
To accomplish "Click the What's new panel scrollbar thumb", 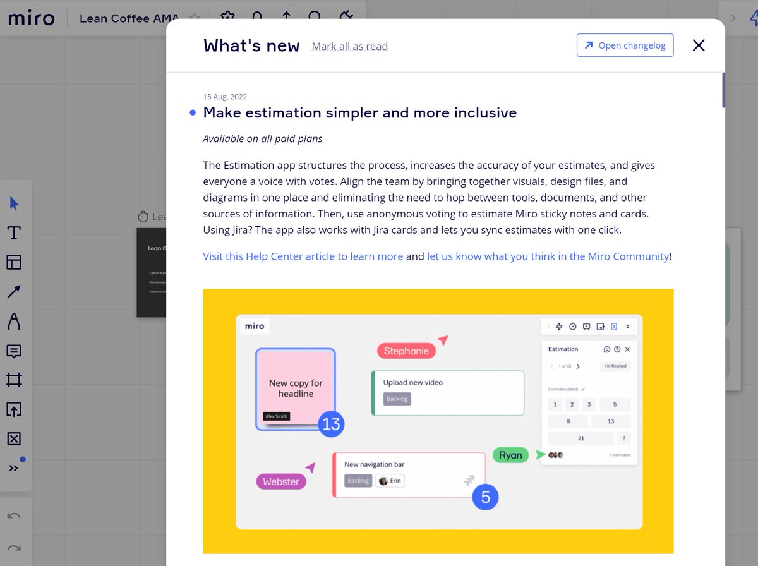I will tap(723, 90).
